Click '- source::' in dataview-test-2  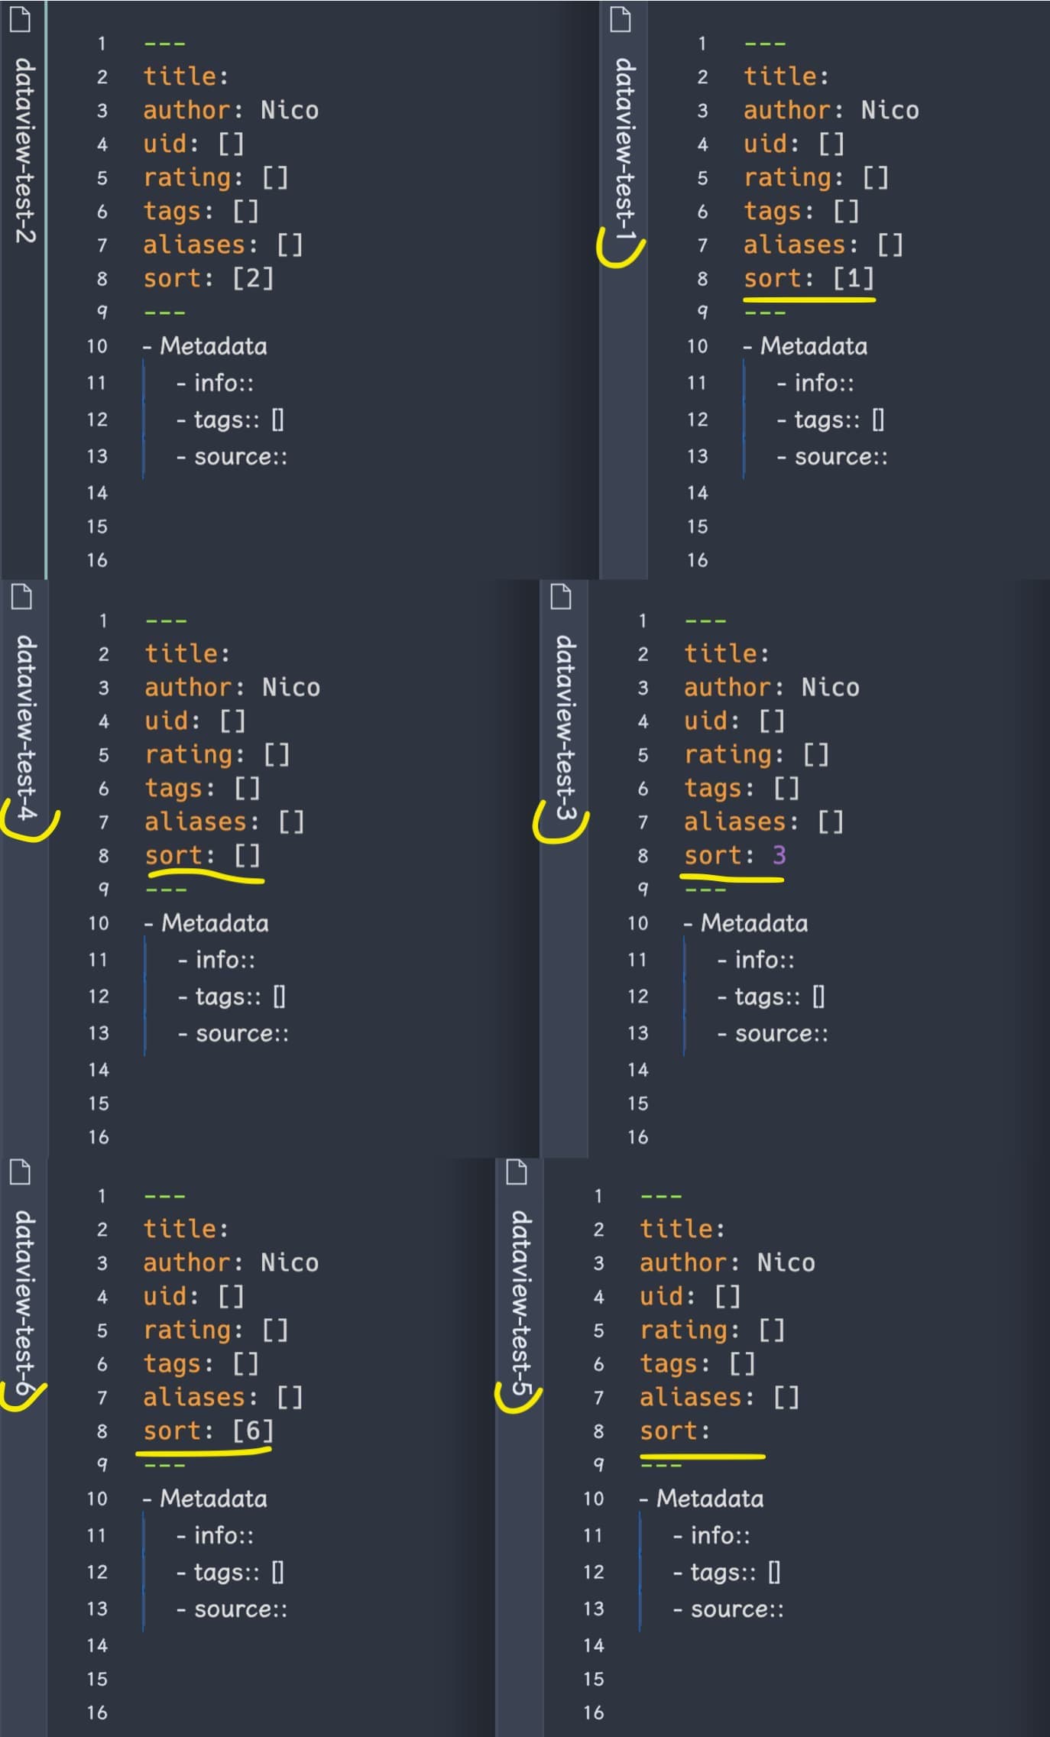point(232,457)
